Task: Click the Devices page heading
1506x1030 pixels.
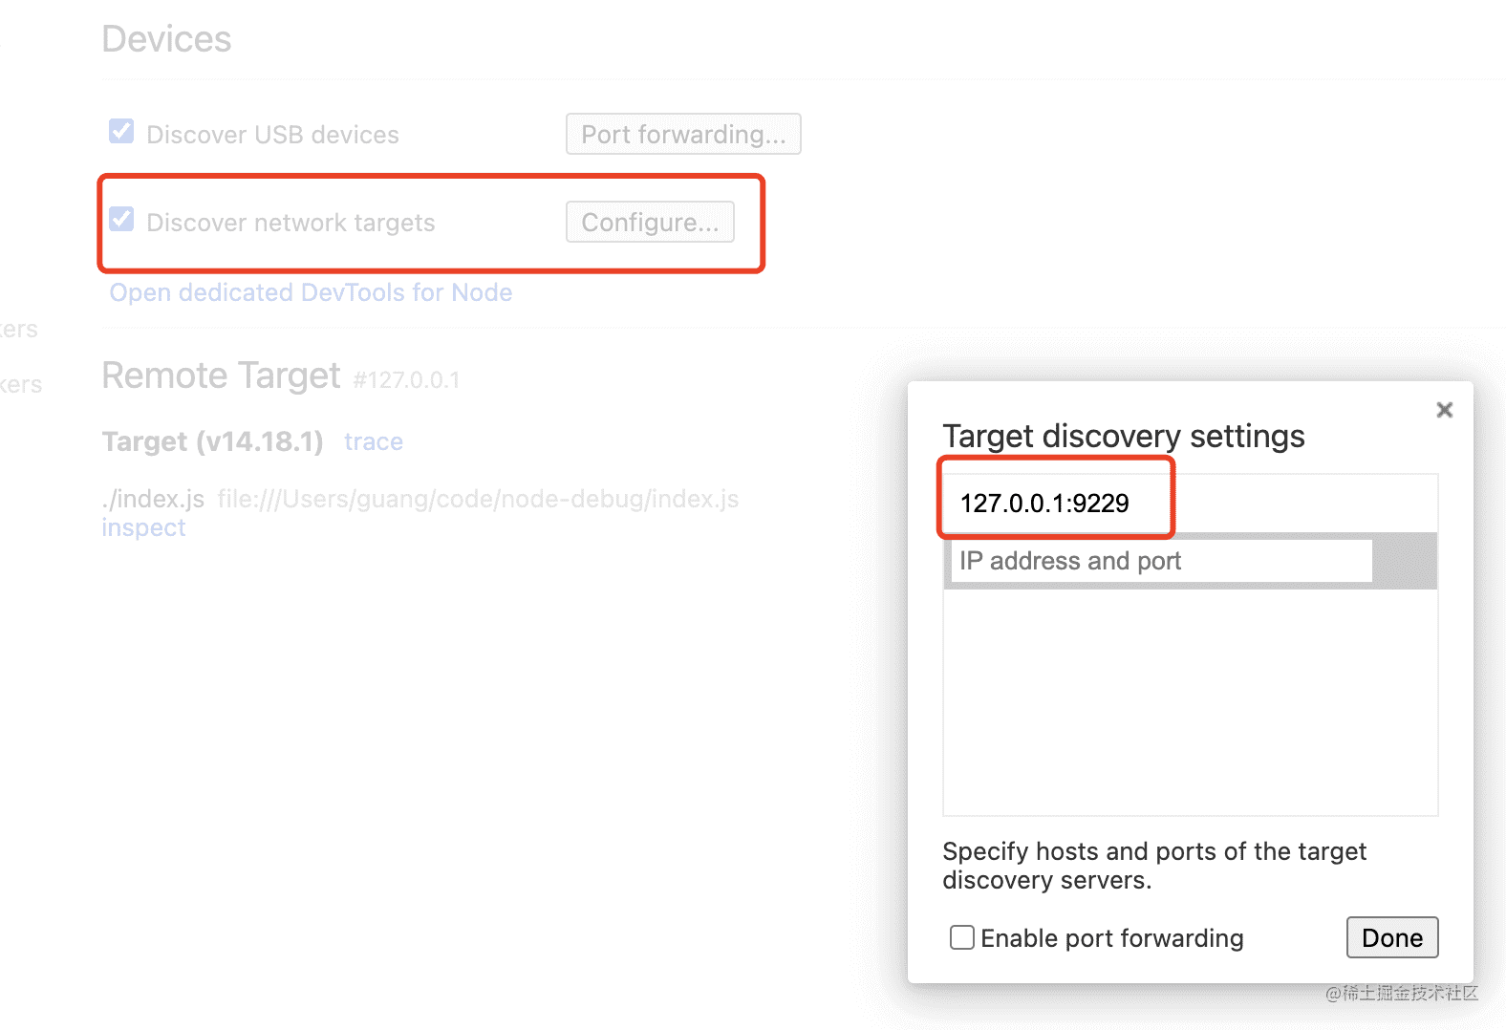Action: [x=166, y=39]
